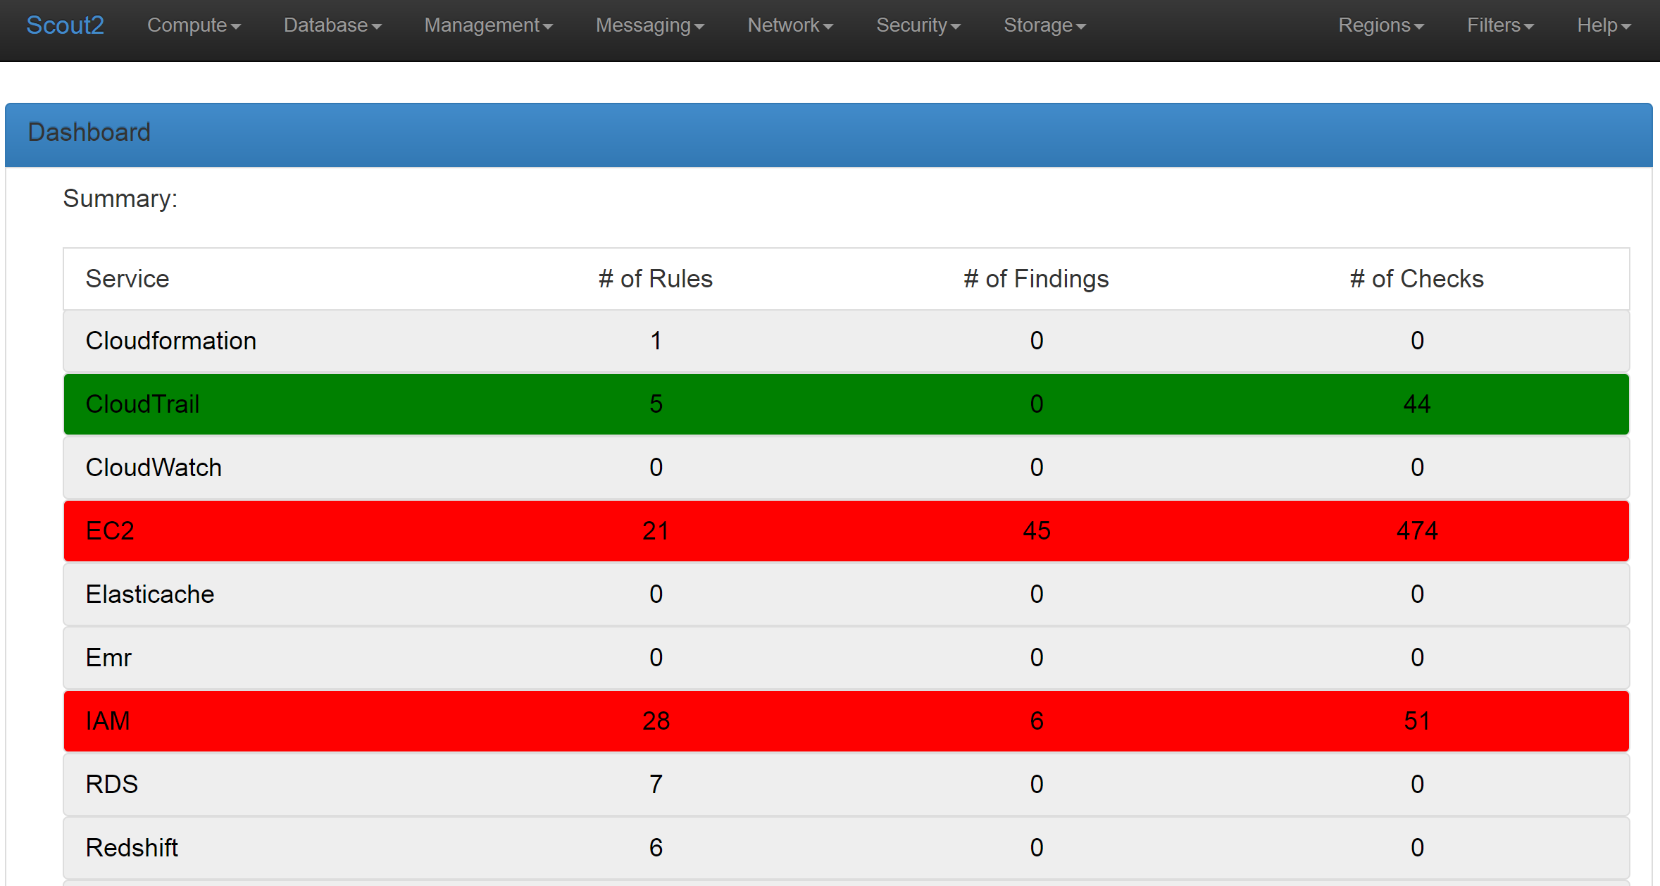
Task: Open the Help menu
Action: coord(1604,25)
